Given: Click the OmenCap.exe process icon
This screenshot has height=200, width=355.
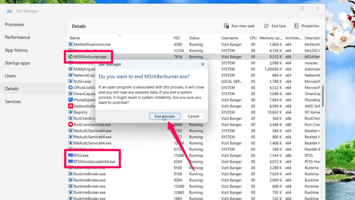Looking at the screenshot, I should coord(71,94).
